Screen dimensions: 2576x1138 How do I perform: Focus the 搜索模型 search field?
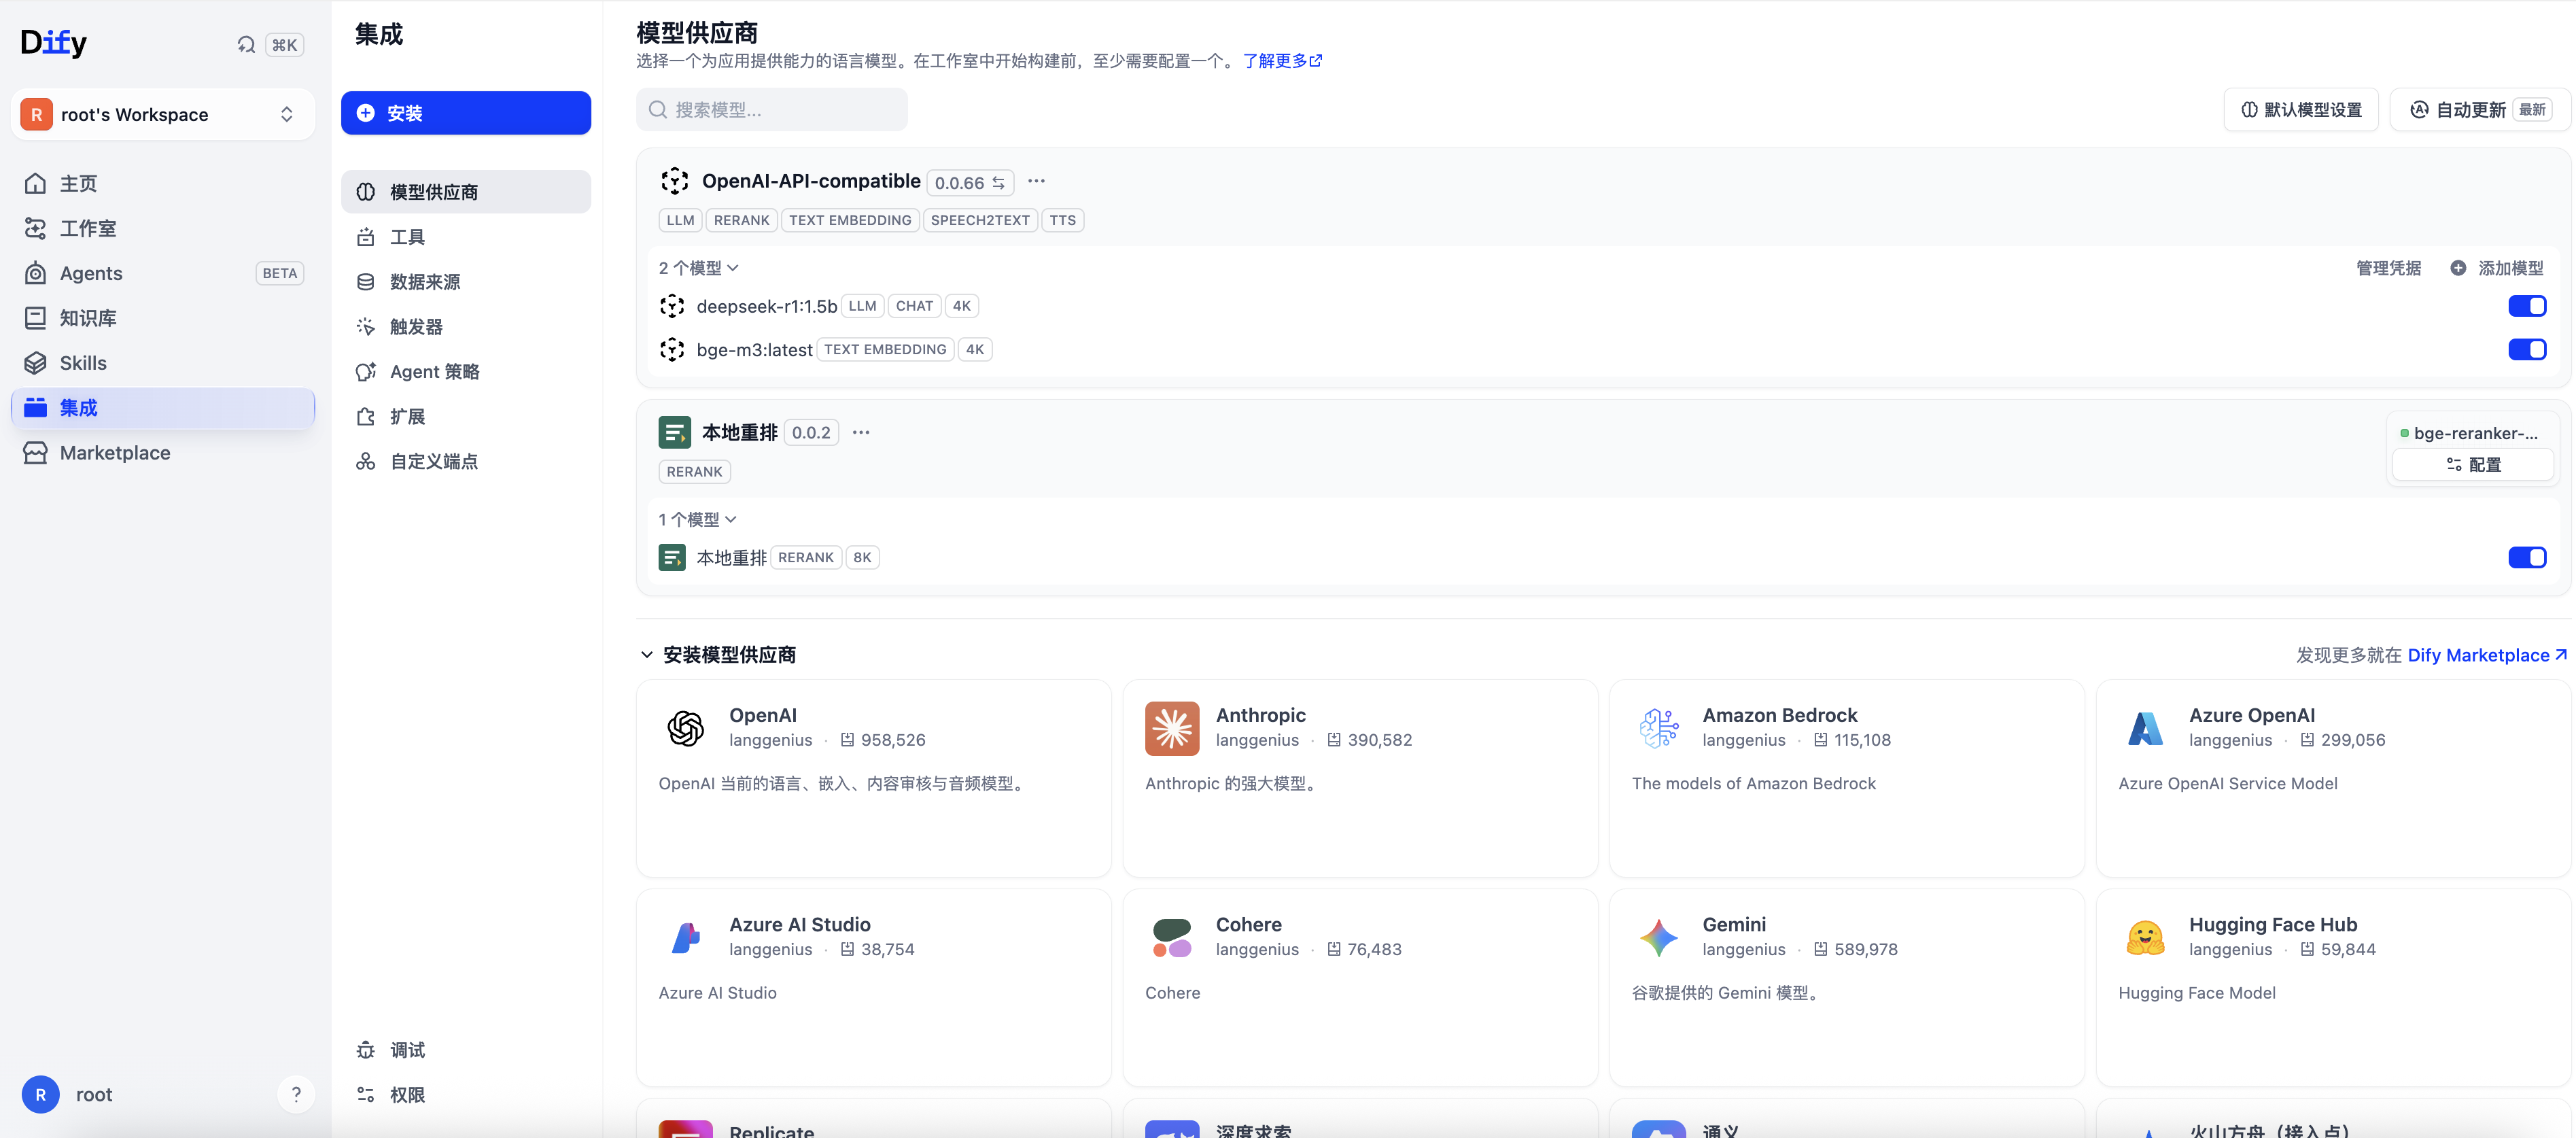772,109
